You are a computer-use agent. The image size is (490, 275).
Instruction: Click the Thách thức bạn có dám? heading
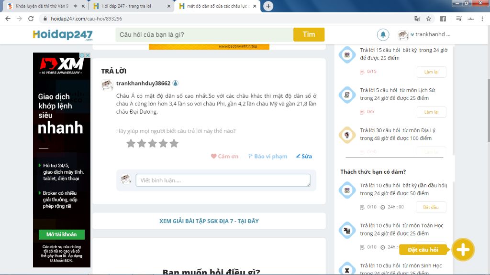pyautogui.click(x=373, y=172)
